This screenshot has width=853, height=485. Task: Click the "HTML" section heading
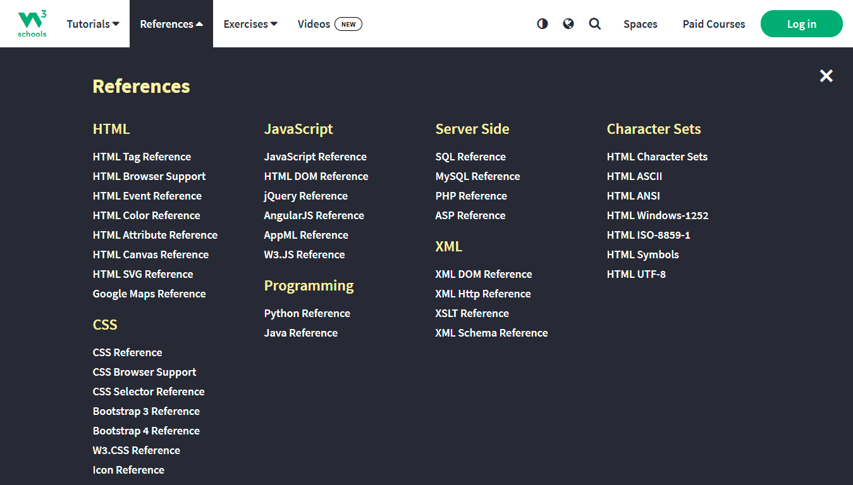[111, 129]
